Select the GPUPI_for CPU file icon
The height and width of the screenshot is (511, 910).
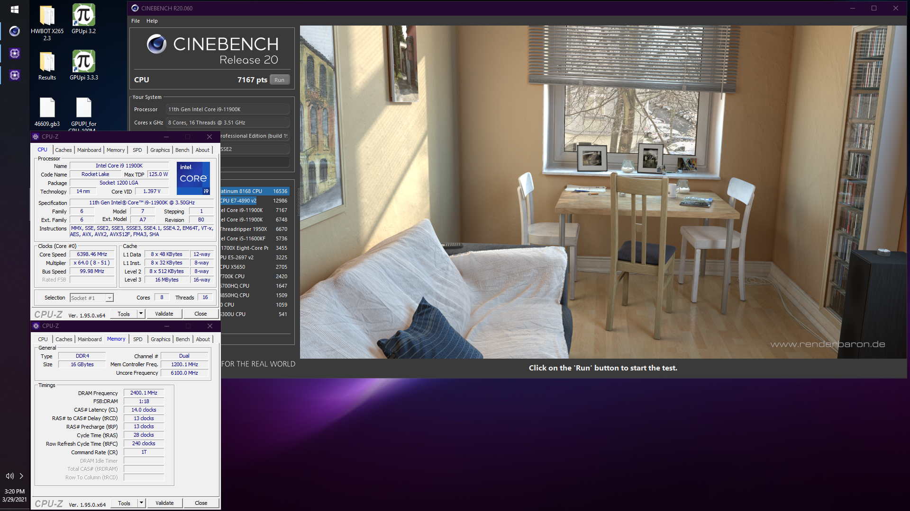(84, 114)
